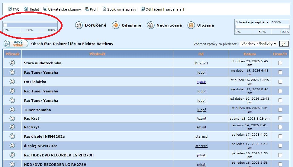The image size is (293, 167).
Task: Open the Všechny příspěvky dropdown
Action: (259, 44)
